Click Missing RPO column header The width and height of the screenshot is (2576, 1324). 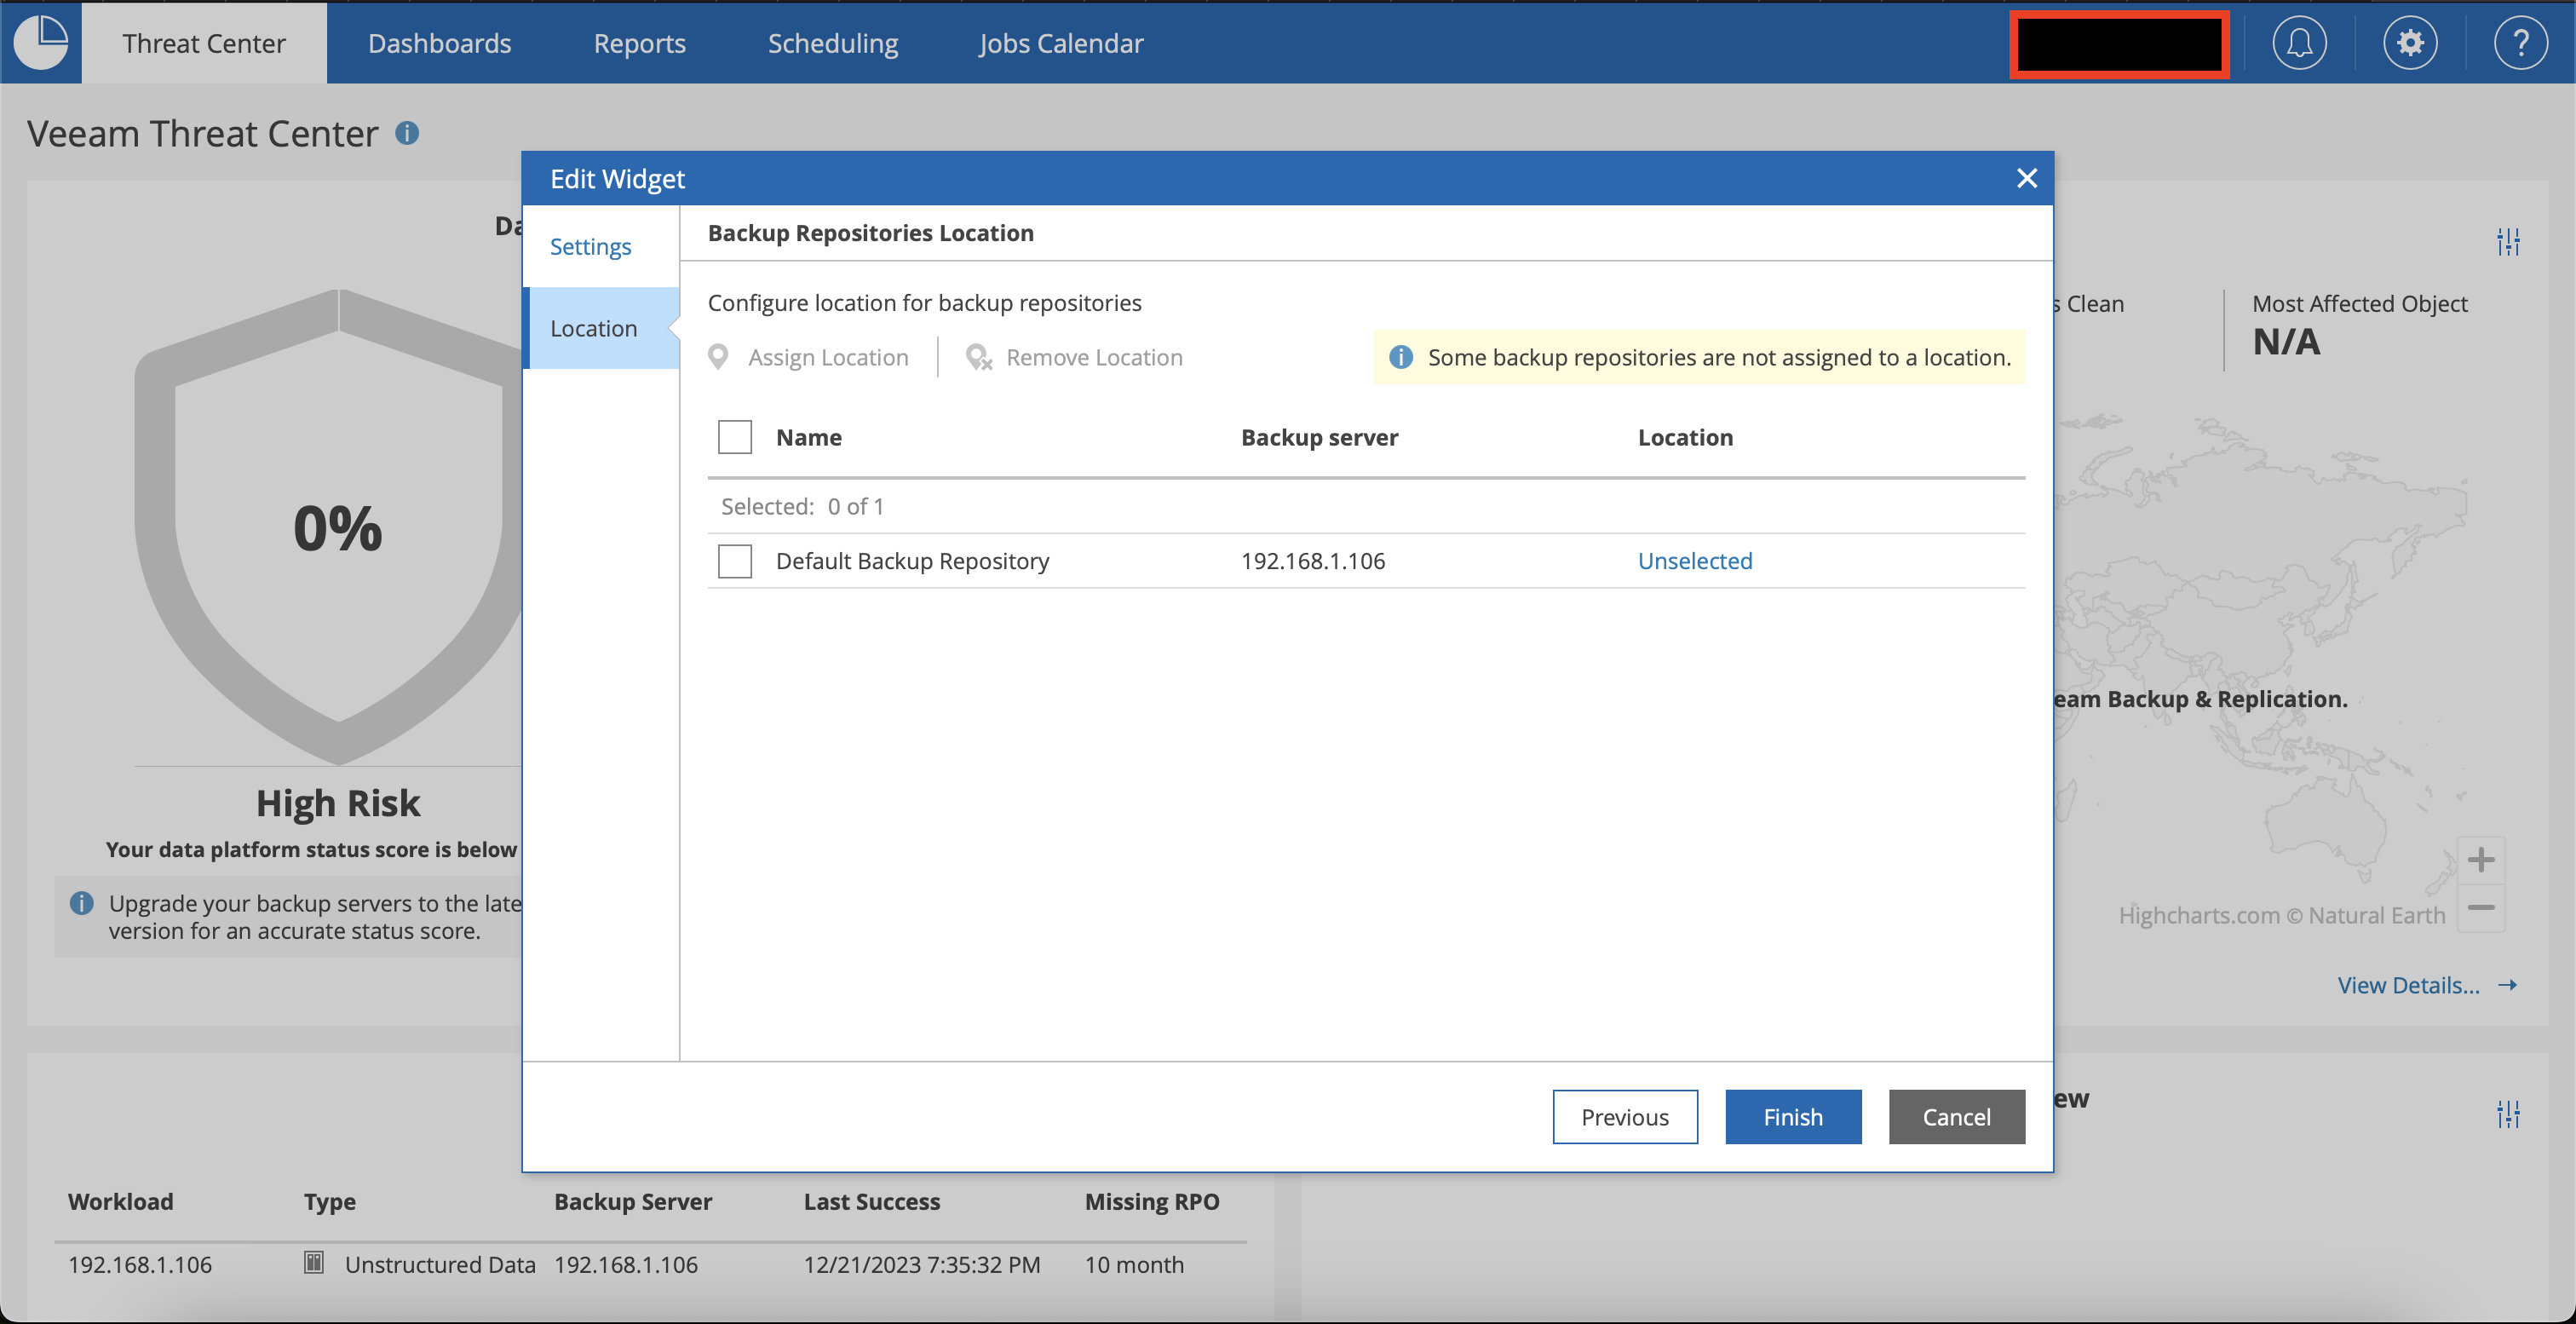coord(1152,1201)
